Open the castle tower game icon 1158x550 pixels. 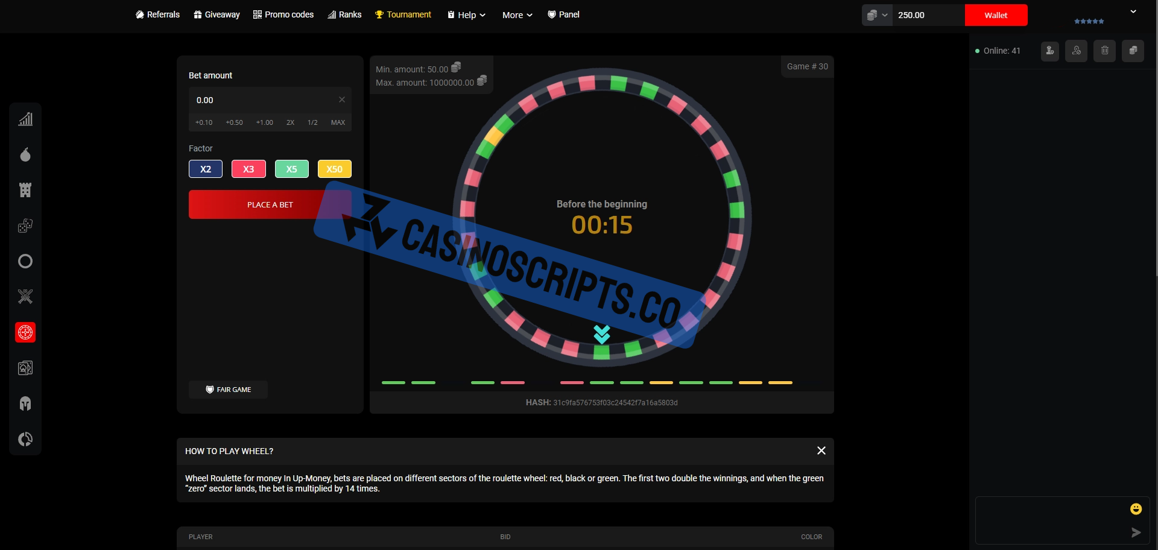pyautogui.click(x=25, y=190)
